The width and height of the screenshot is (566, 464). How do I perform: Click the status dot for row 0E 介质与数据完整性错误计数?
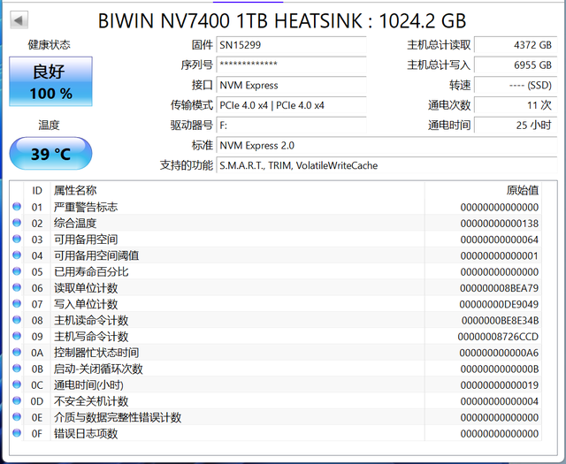click(x=17, y=417)
